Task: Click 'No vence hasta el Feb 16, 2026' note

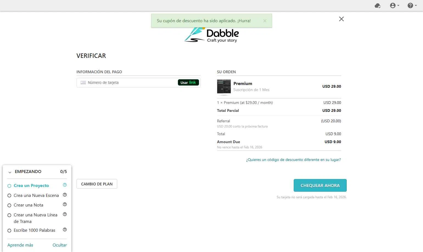Action: 239,147
